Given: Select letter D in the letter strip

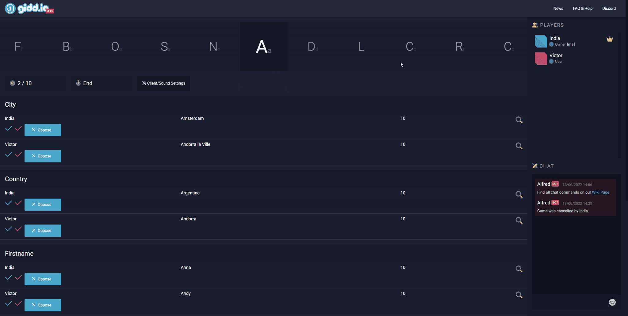Looking at the screenshot, I should [x=312, y=47].
